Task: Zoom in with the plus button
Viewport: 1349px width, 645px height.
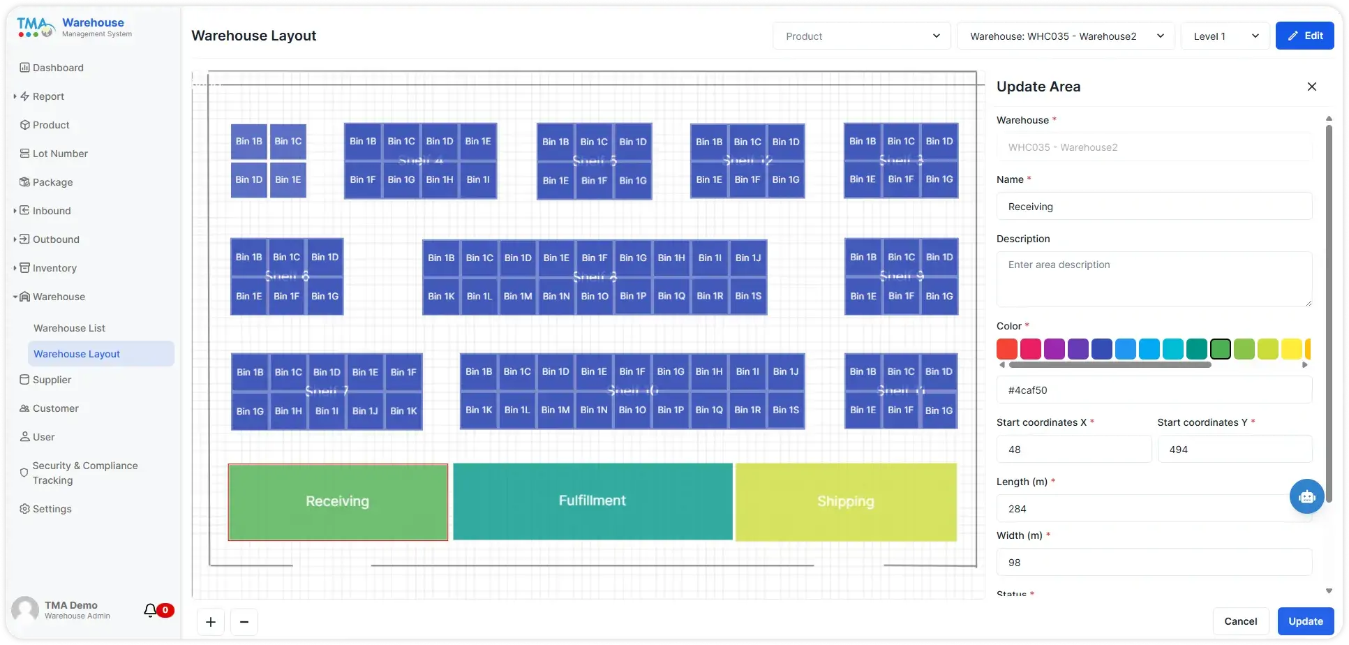Action: 211,622
